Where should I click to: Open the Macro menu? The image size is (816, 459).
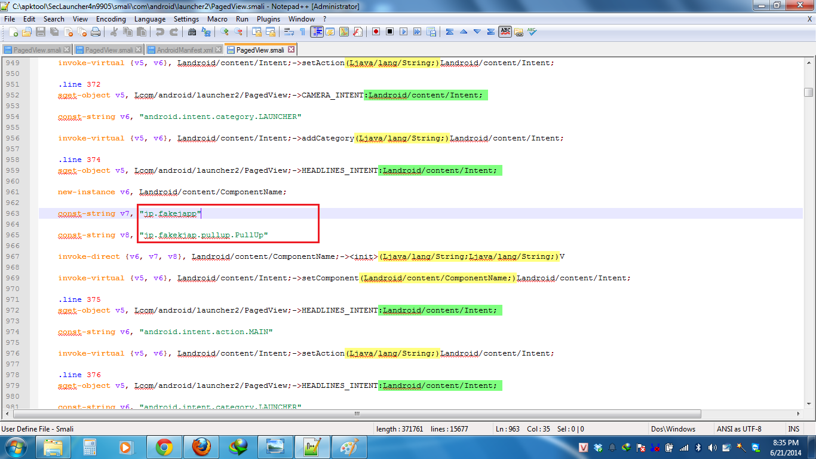click(x=217, y=19)
